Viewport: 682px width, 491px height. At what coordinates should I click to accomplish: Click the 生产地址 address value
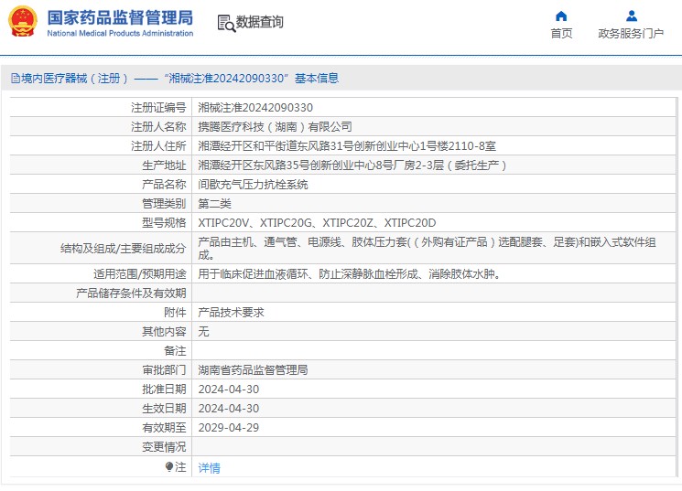352,165
